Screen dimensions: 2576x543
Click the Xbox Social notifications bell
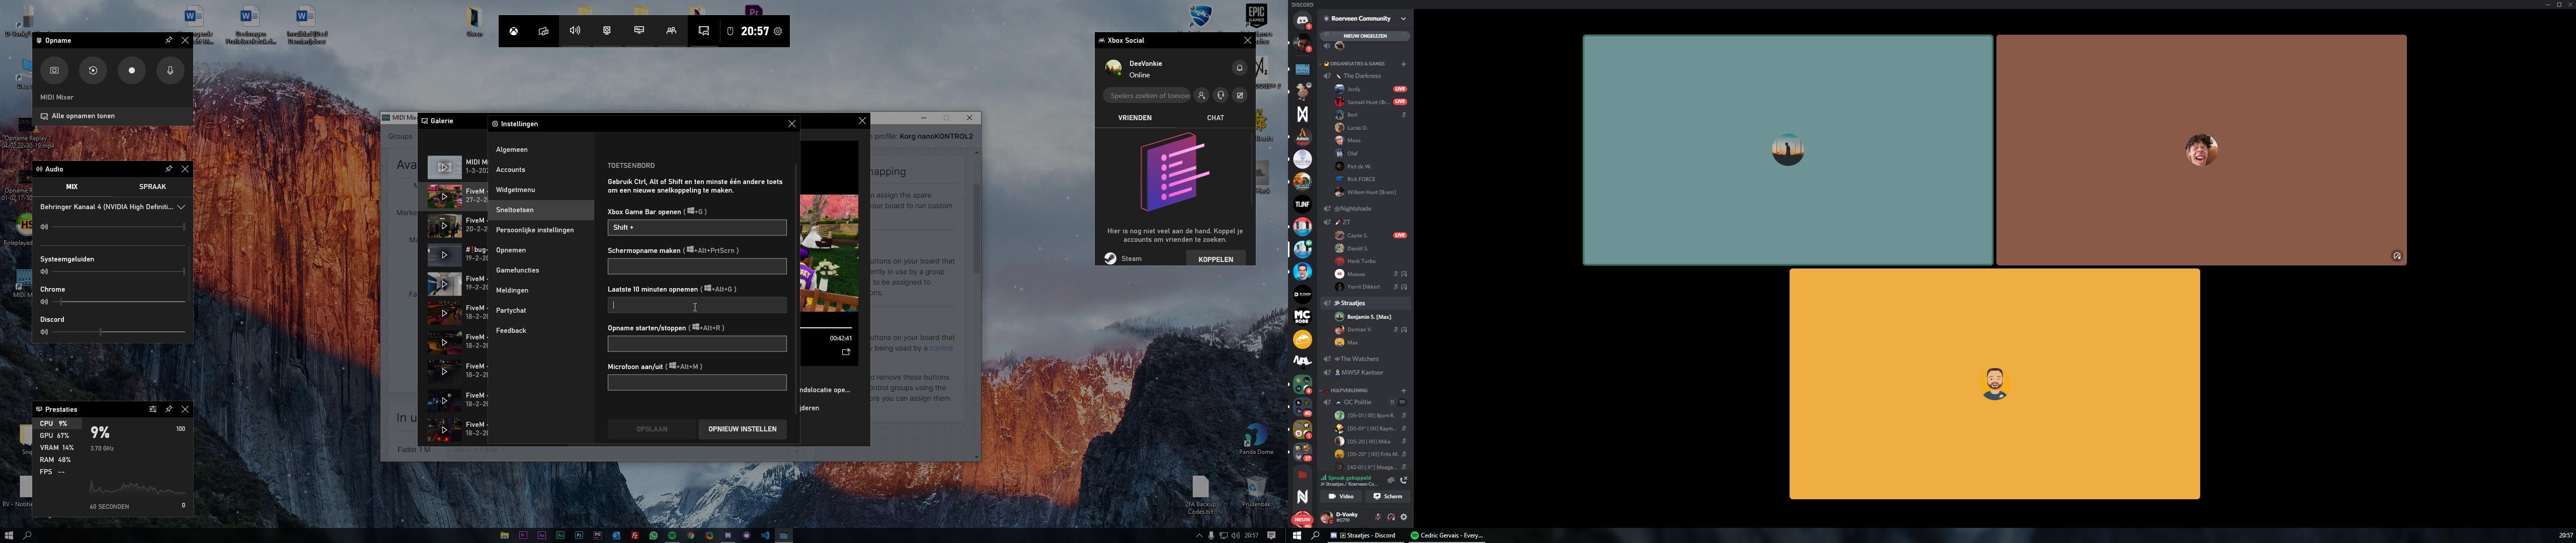click(1239, 68)
